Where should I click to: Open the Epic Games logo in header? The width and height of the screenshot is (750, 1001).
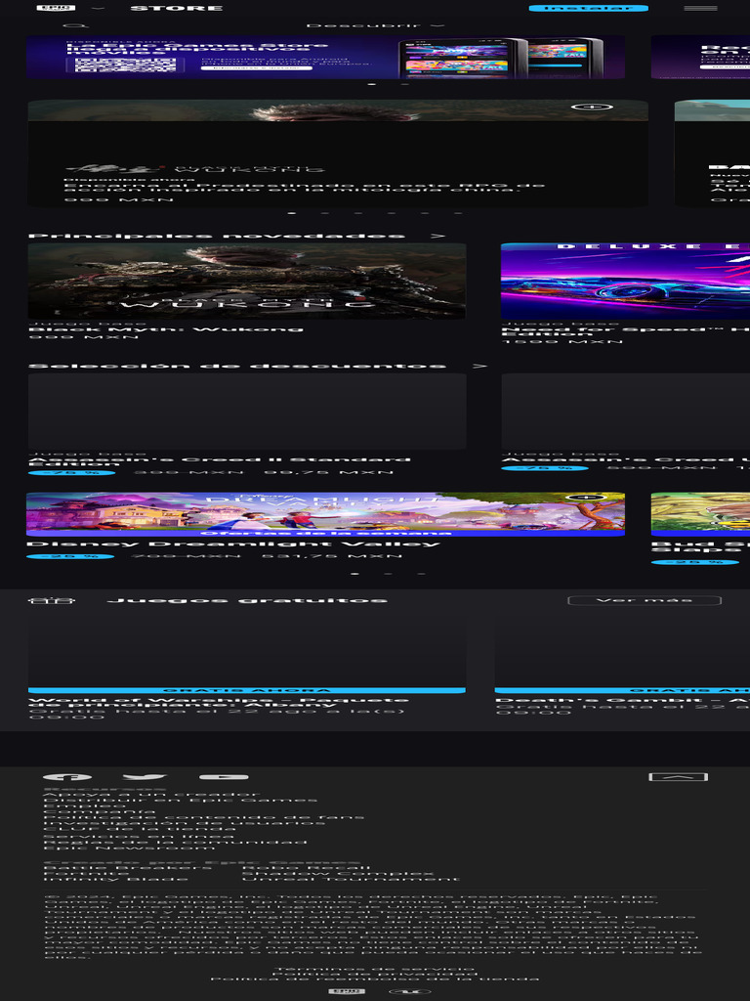tap(56, 8)
